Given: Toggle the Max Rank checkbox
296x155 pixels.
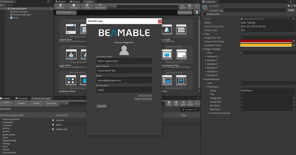Looking at the screenshot, I should tap(294, 109).
